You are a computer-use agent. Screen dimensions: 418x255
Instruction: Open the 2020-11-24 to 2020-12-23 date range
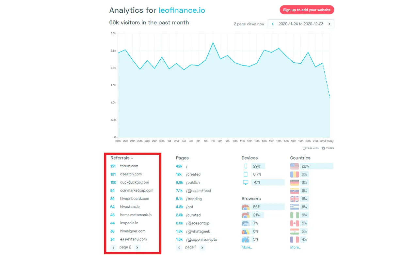[x=301, y=24]
